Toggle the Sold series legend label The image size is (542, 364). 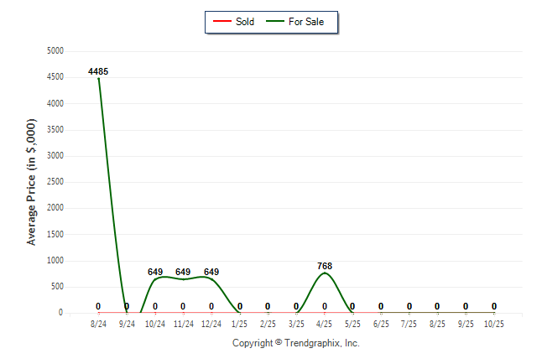pyautogui.click(x=245, y=22)
